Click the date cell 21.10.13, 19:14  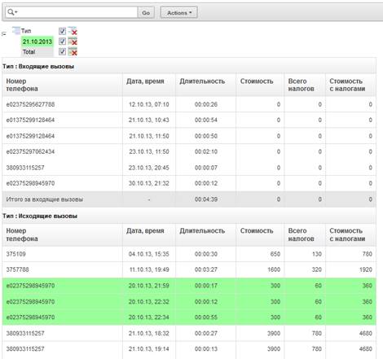click(149, 349)
